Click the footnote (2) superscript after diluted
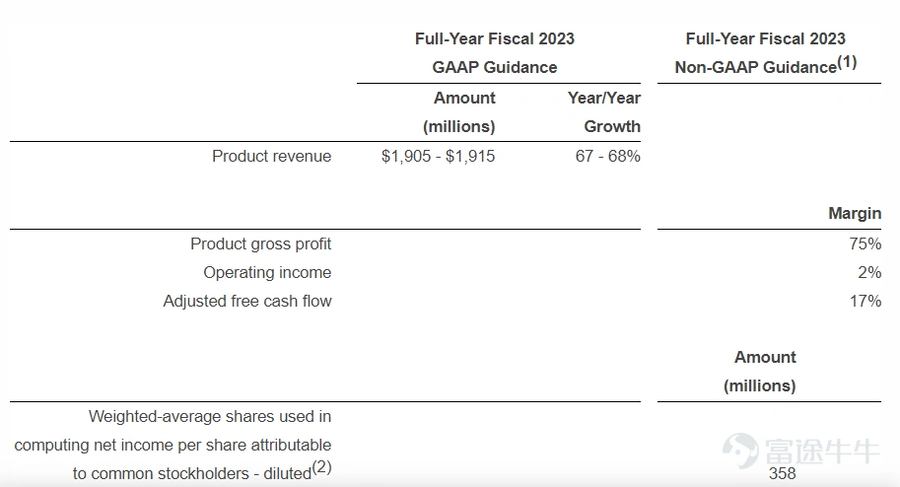Image resolution: width=900 pixels, height=487 pixels. pyautogui.click(x=322, y=467)
